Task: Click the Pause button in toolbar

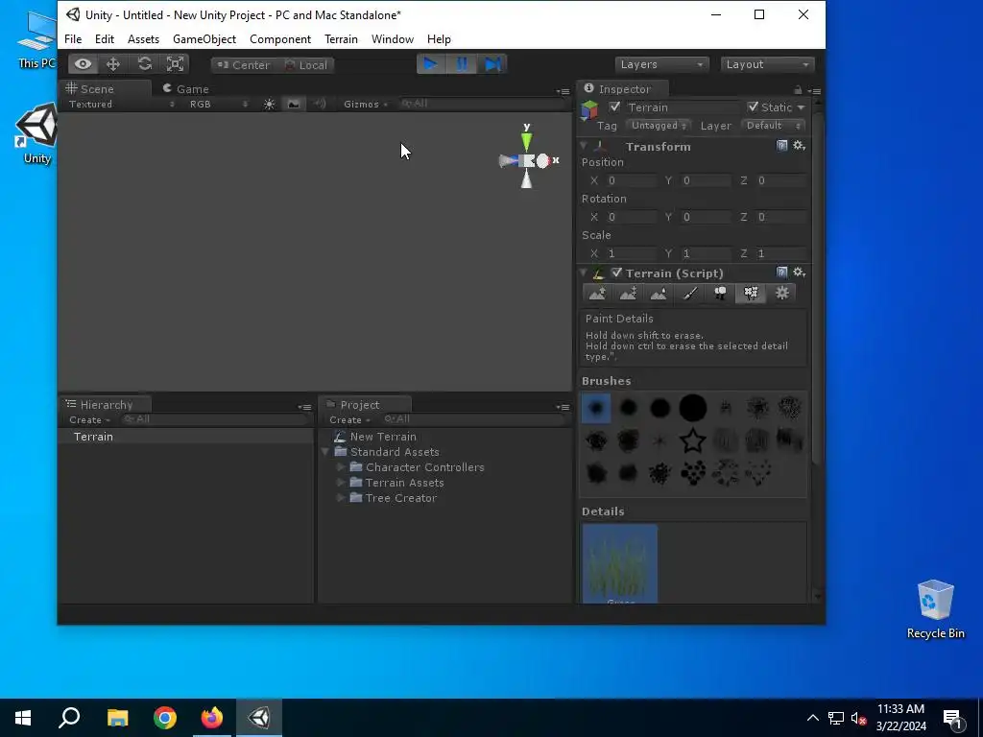Action: click(x=462, y=64)
